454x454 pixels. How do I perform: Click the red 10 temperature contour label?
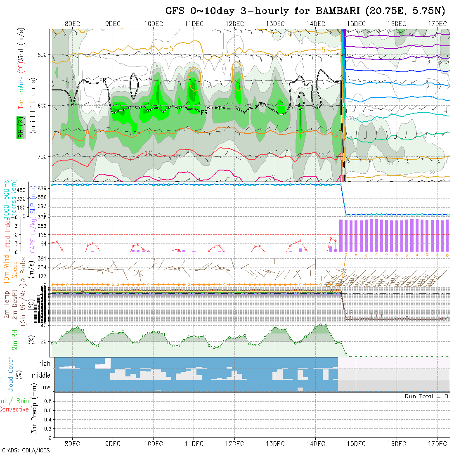(148, 154)
